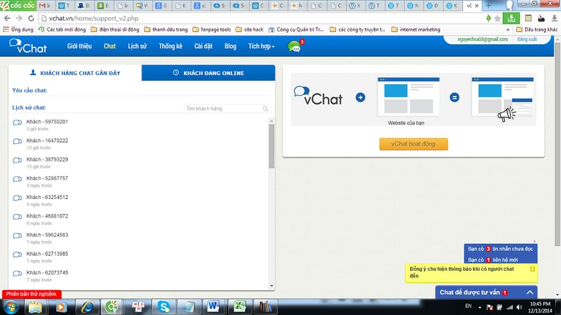561x315 pixels.
Task: Click the page vertical scrollbar thumb
Action: [557, 143]
